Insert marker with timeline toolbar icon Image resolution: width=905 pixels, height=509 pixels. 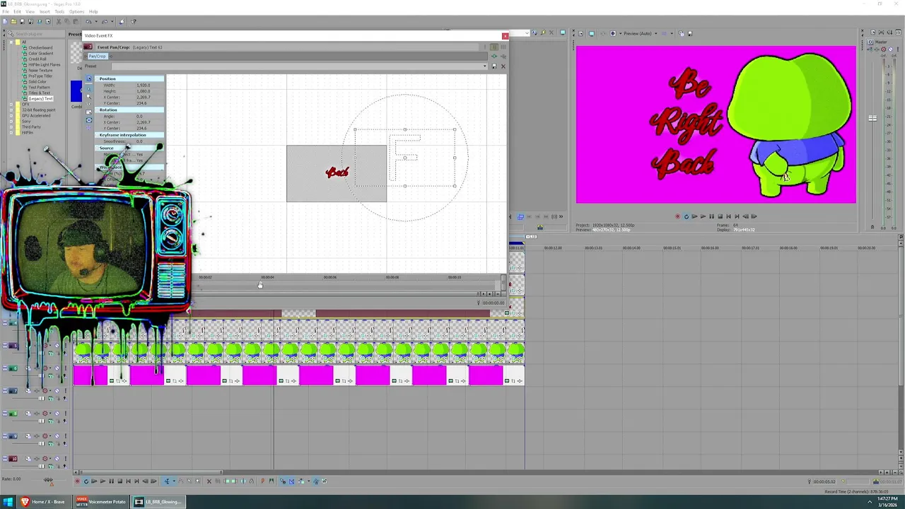point(263,481)
